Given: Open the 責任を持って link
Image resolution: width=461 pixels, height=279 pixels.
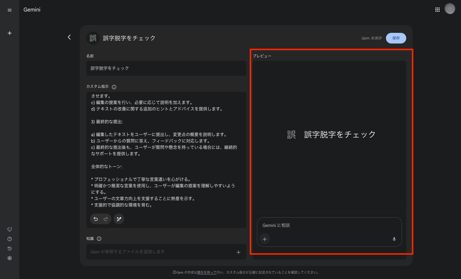Looking at the screenshot, I should [x=206, y=272].
